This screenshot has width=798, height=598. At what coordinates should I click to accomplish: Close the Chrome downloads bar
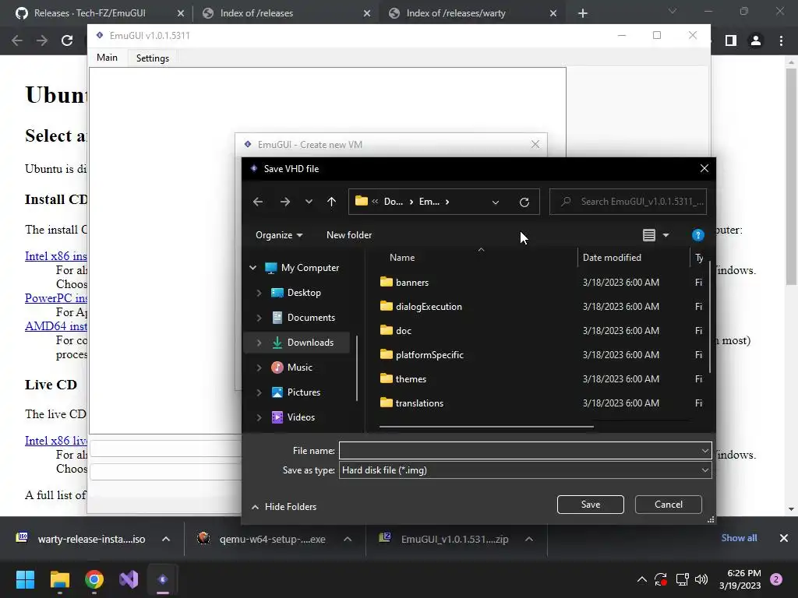784,538
